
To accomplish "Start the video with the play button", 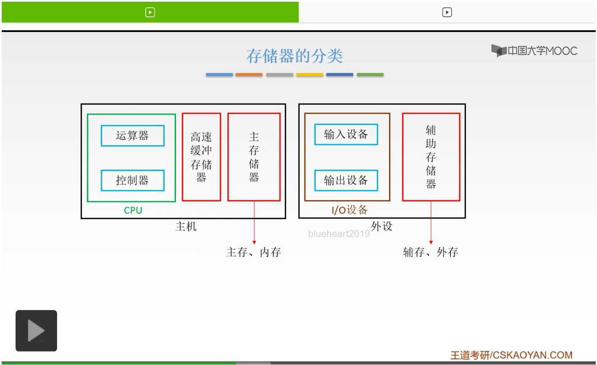I will point(36,331).
